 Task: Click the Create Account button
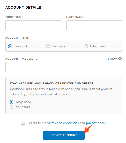tap(64, 135)
